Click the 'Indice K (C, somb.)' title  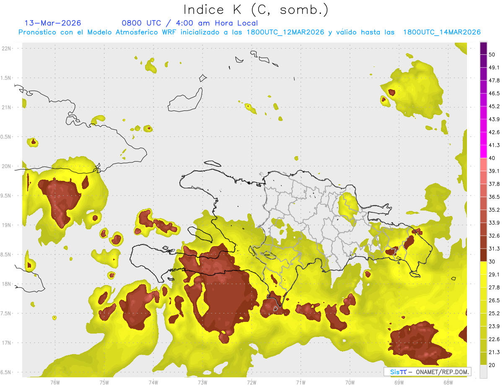point(256,10)
